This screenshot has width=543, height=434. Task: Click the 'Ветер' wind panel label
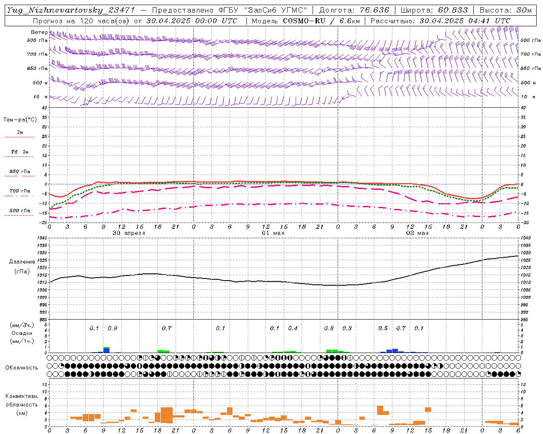pos(39,32)
